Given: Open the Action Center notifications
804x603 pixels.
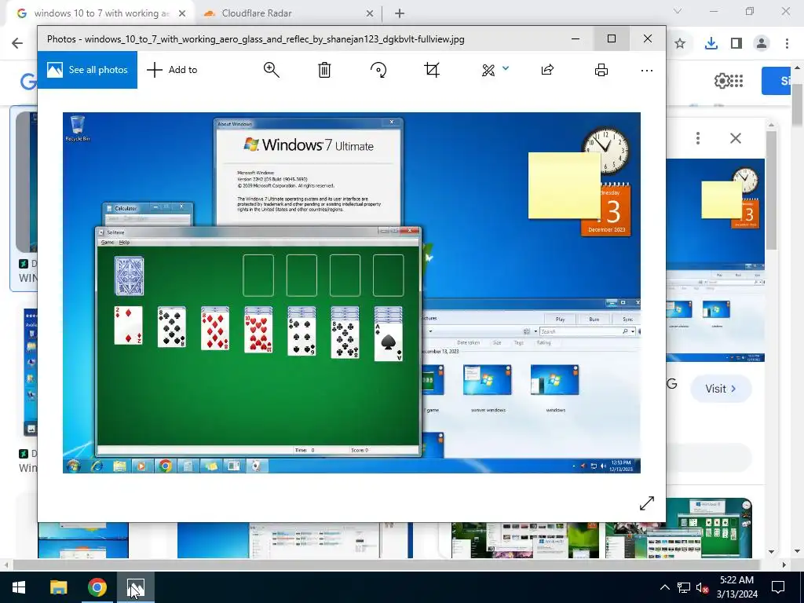Looking at the screenshot, I should [778, 587].
